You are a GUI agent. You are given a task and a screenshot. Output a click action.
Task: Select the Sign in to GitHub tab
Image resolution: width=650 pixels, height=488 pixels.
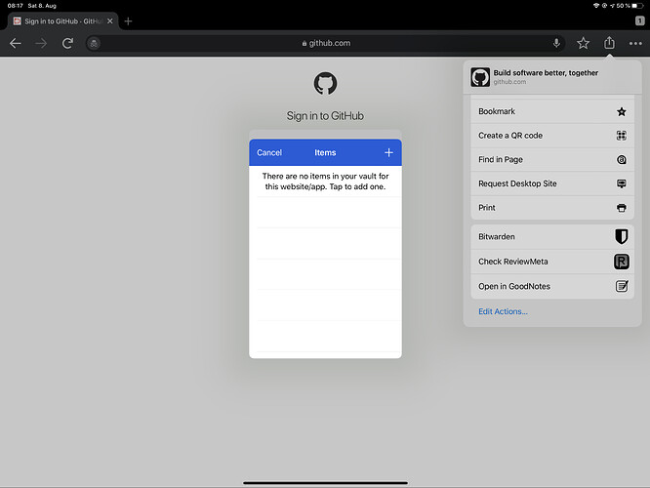pos(63,21)
